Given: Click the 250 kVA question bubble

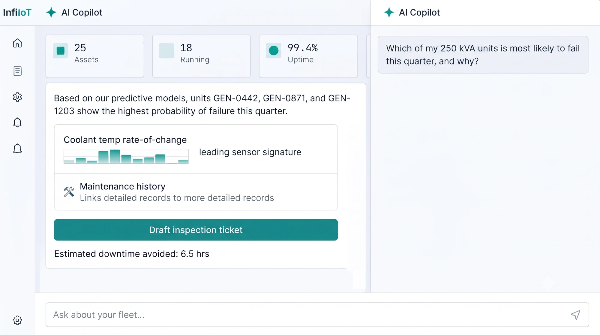Looking at the screenshot, I should [x=483, y=55].
